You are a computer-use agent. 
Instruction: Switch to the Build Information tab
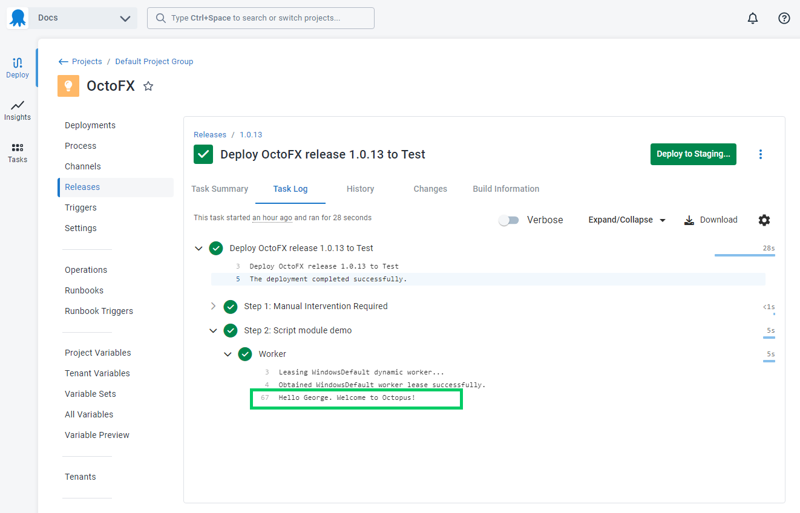click(x=506, y=189)
